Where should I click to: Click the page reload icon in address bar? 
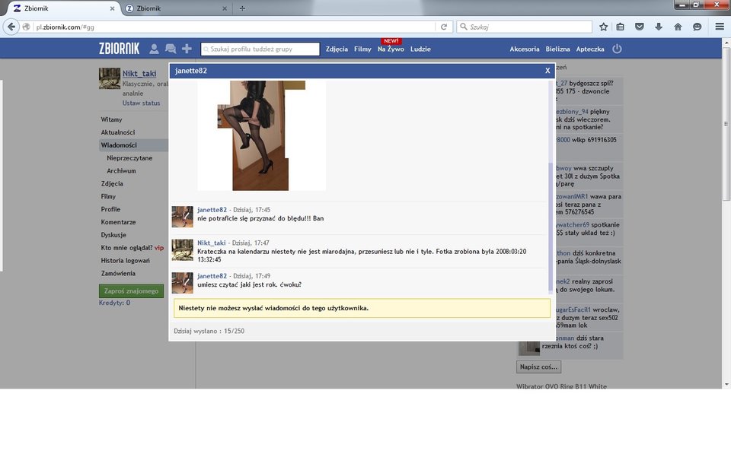click(x=443, y=27)
